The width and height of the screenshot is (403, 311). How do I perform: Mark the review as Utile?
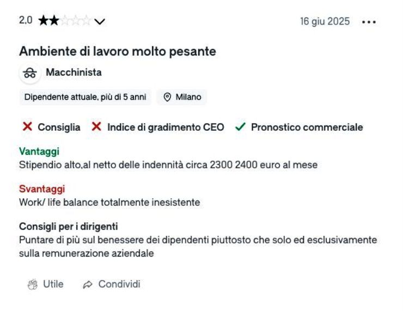coord(46,284)
